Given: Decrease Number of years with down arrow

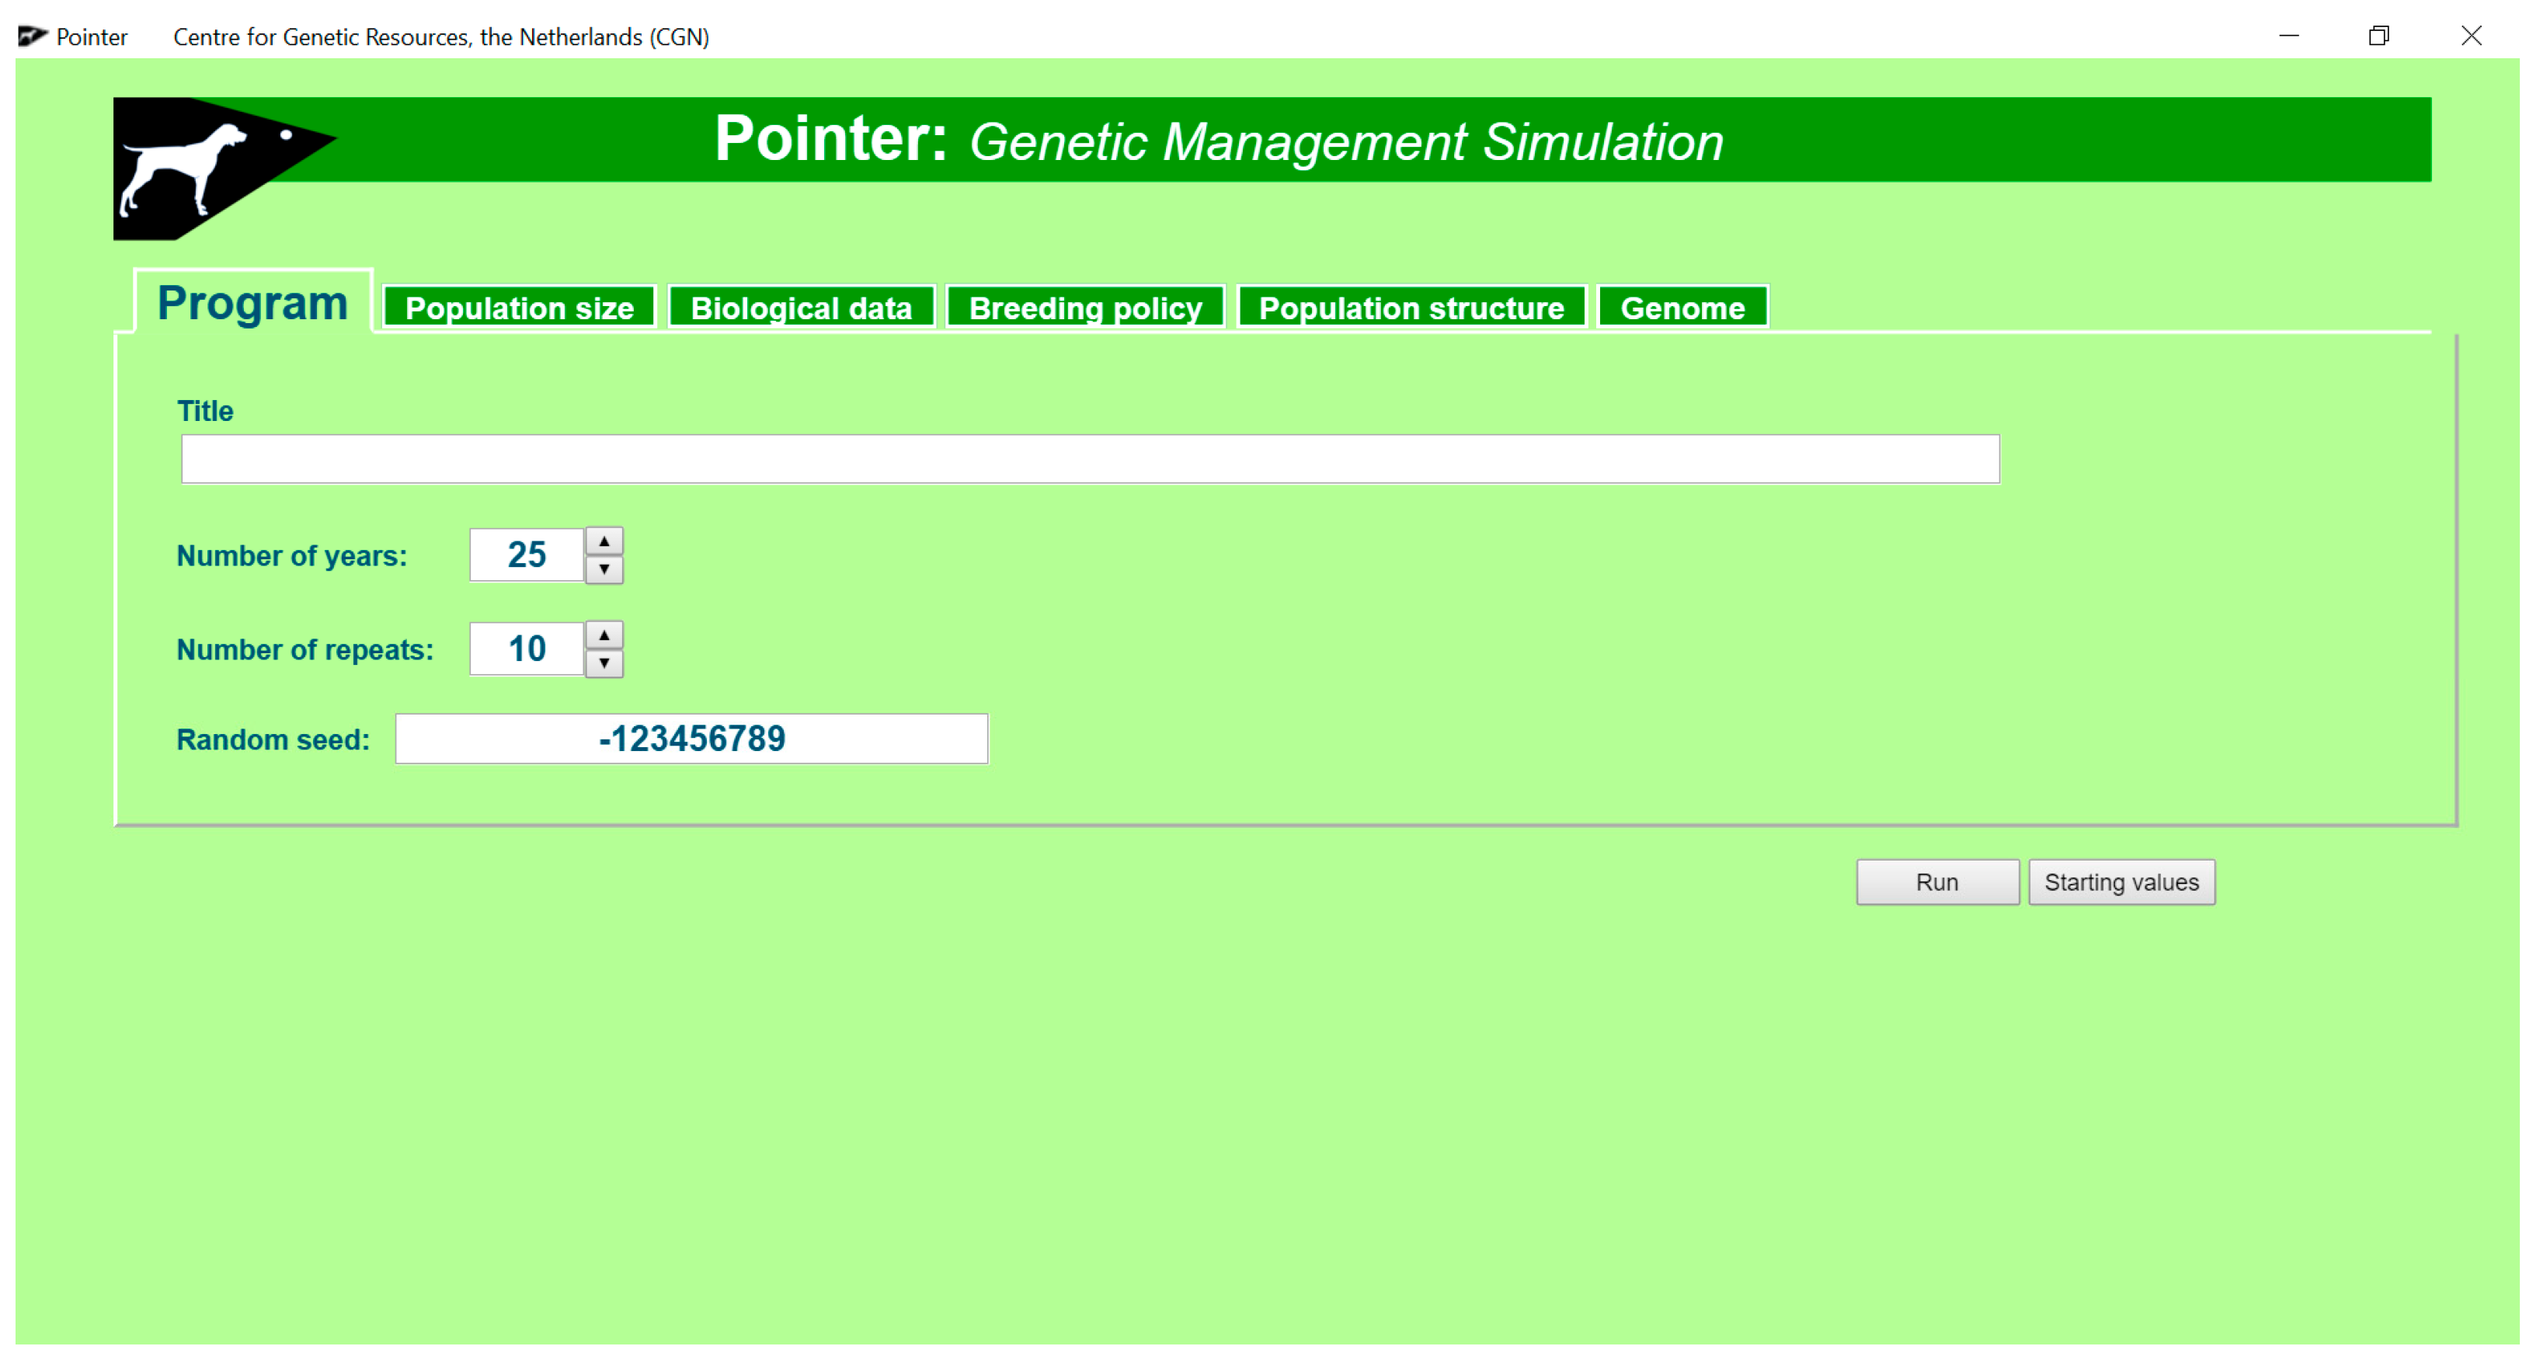Looking at the screenshot, I should [x=604, y=569].
